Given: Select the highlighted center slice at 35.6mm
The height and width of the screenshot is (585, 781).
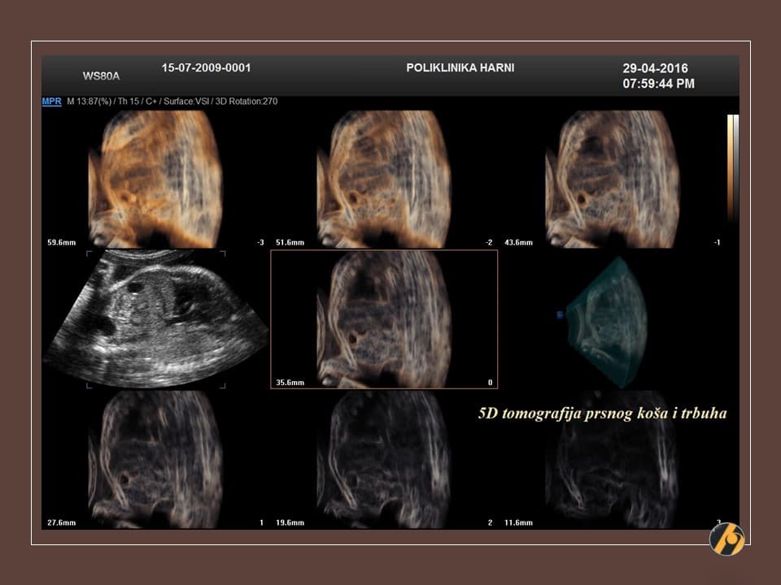Looking at the screenshot, I should coord(383,318).
